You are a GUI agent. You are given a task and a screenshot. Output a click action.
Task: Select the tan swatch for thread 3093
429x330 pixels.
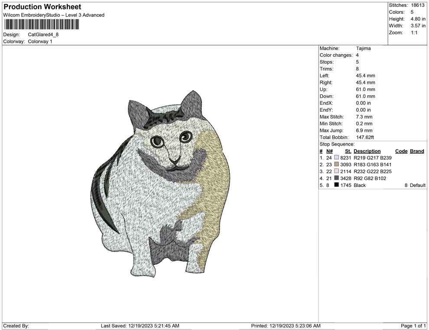pyautogui.click(x=336, y=165)
